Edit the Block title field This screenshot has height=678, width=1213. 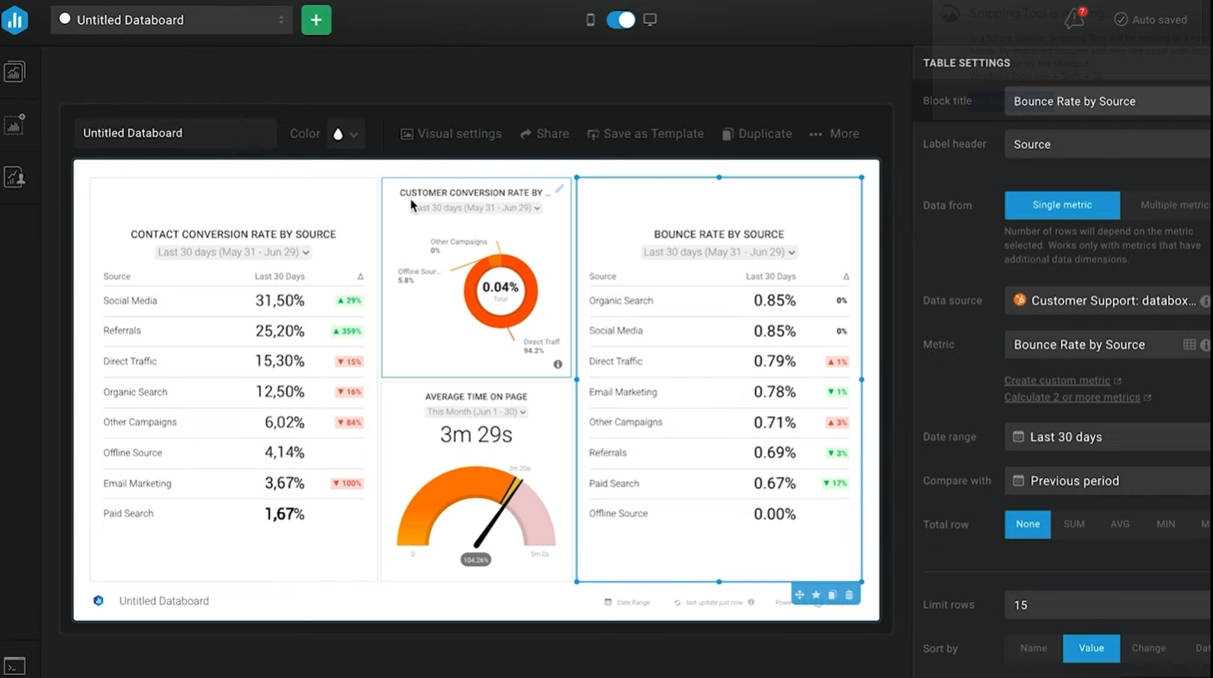(1108, 101)
